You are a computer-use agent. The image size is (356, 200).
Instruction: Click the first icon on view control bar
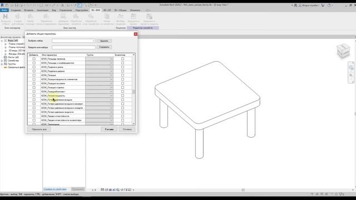click(x=102, y=190)
